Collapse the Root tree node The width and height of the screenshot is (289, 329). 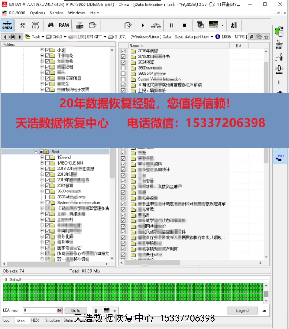[x=36, y=152]
